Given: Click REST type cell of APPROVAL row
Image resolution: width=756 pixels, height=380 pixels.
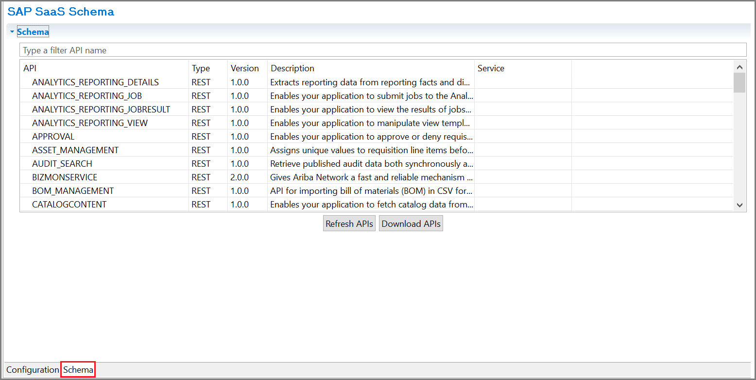Looking at the screenshot, I should coord(201,137).
